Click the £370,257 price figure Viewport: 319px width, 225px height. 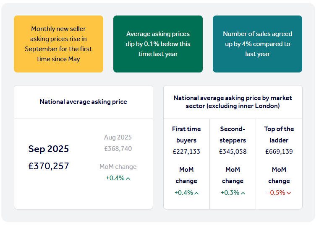tap(49, 166)
